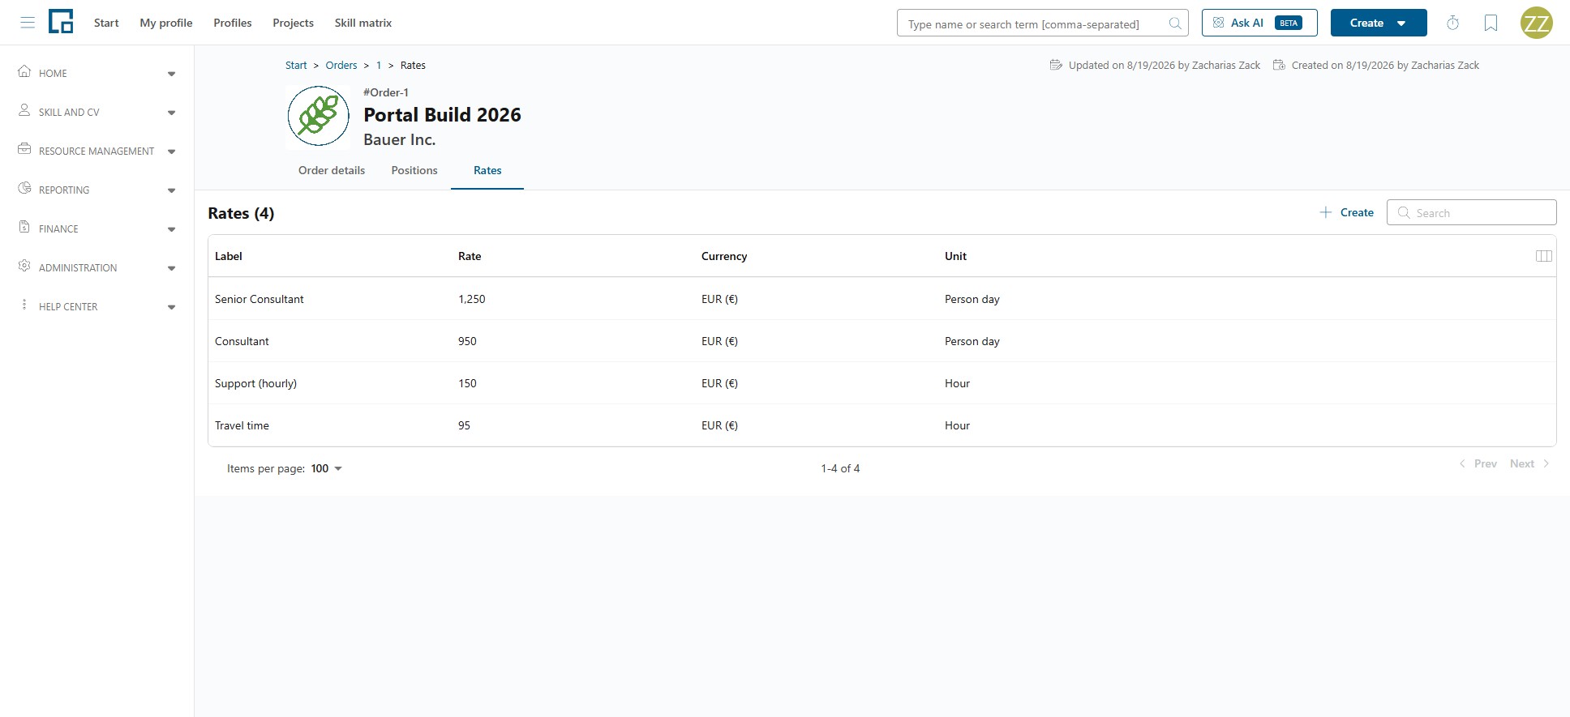The image size is (1570, 717).
Task: Open Projects in the top menu
Action: click(293, 23)
